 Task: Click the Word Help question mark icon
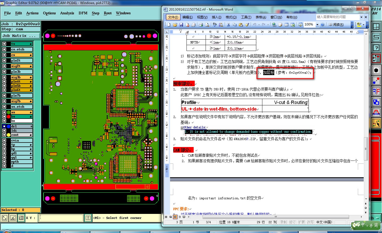(x=323, y=25)
